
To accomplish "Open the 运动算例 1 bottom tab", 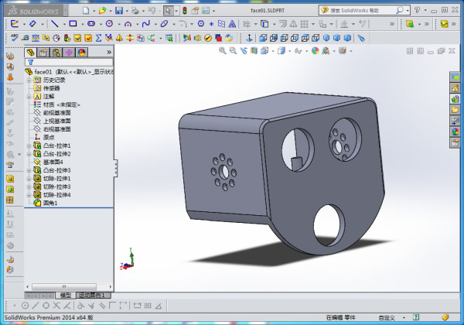I will pos(94,295).
